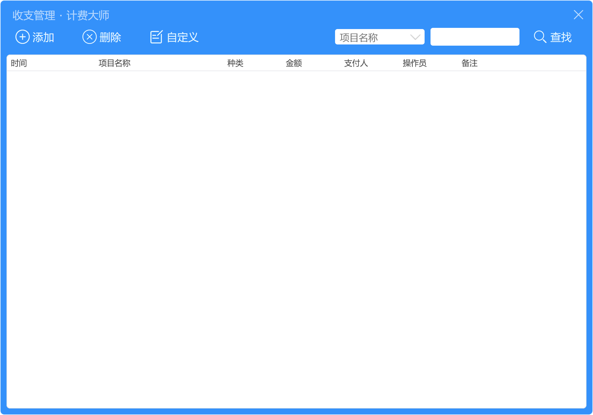Click the X circle Delete icon
Viewport: 593px width, 415px height.
90,37
